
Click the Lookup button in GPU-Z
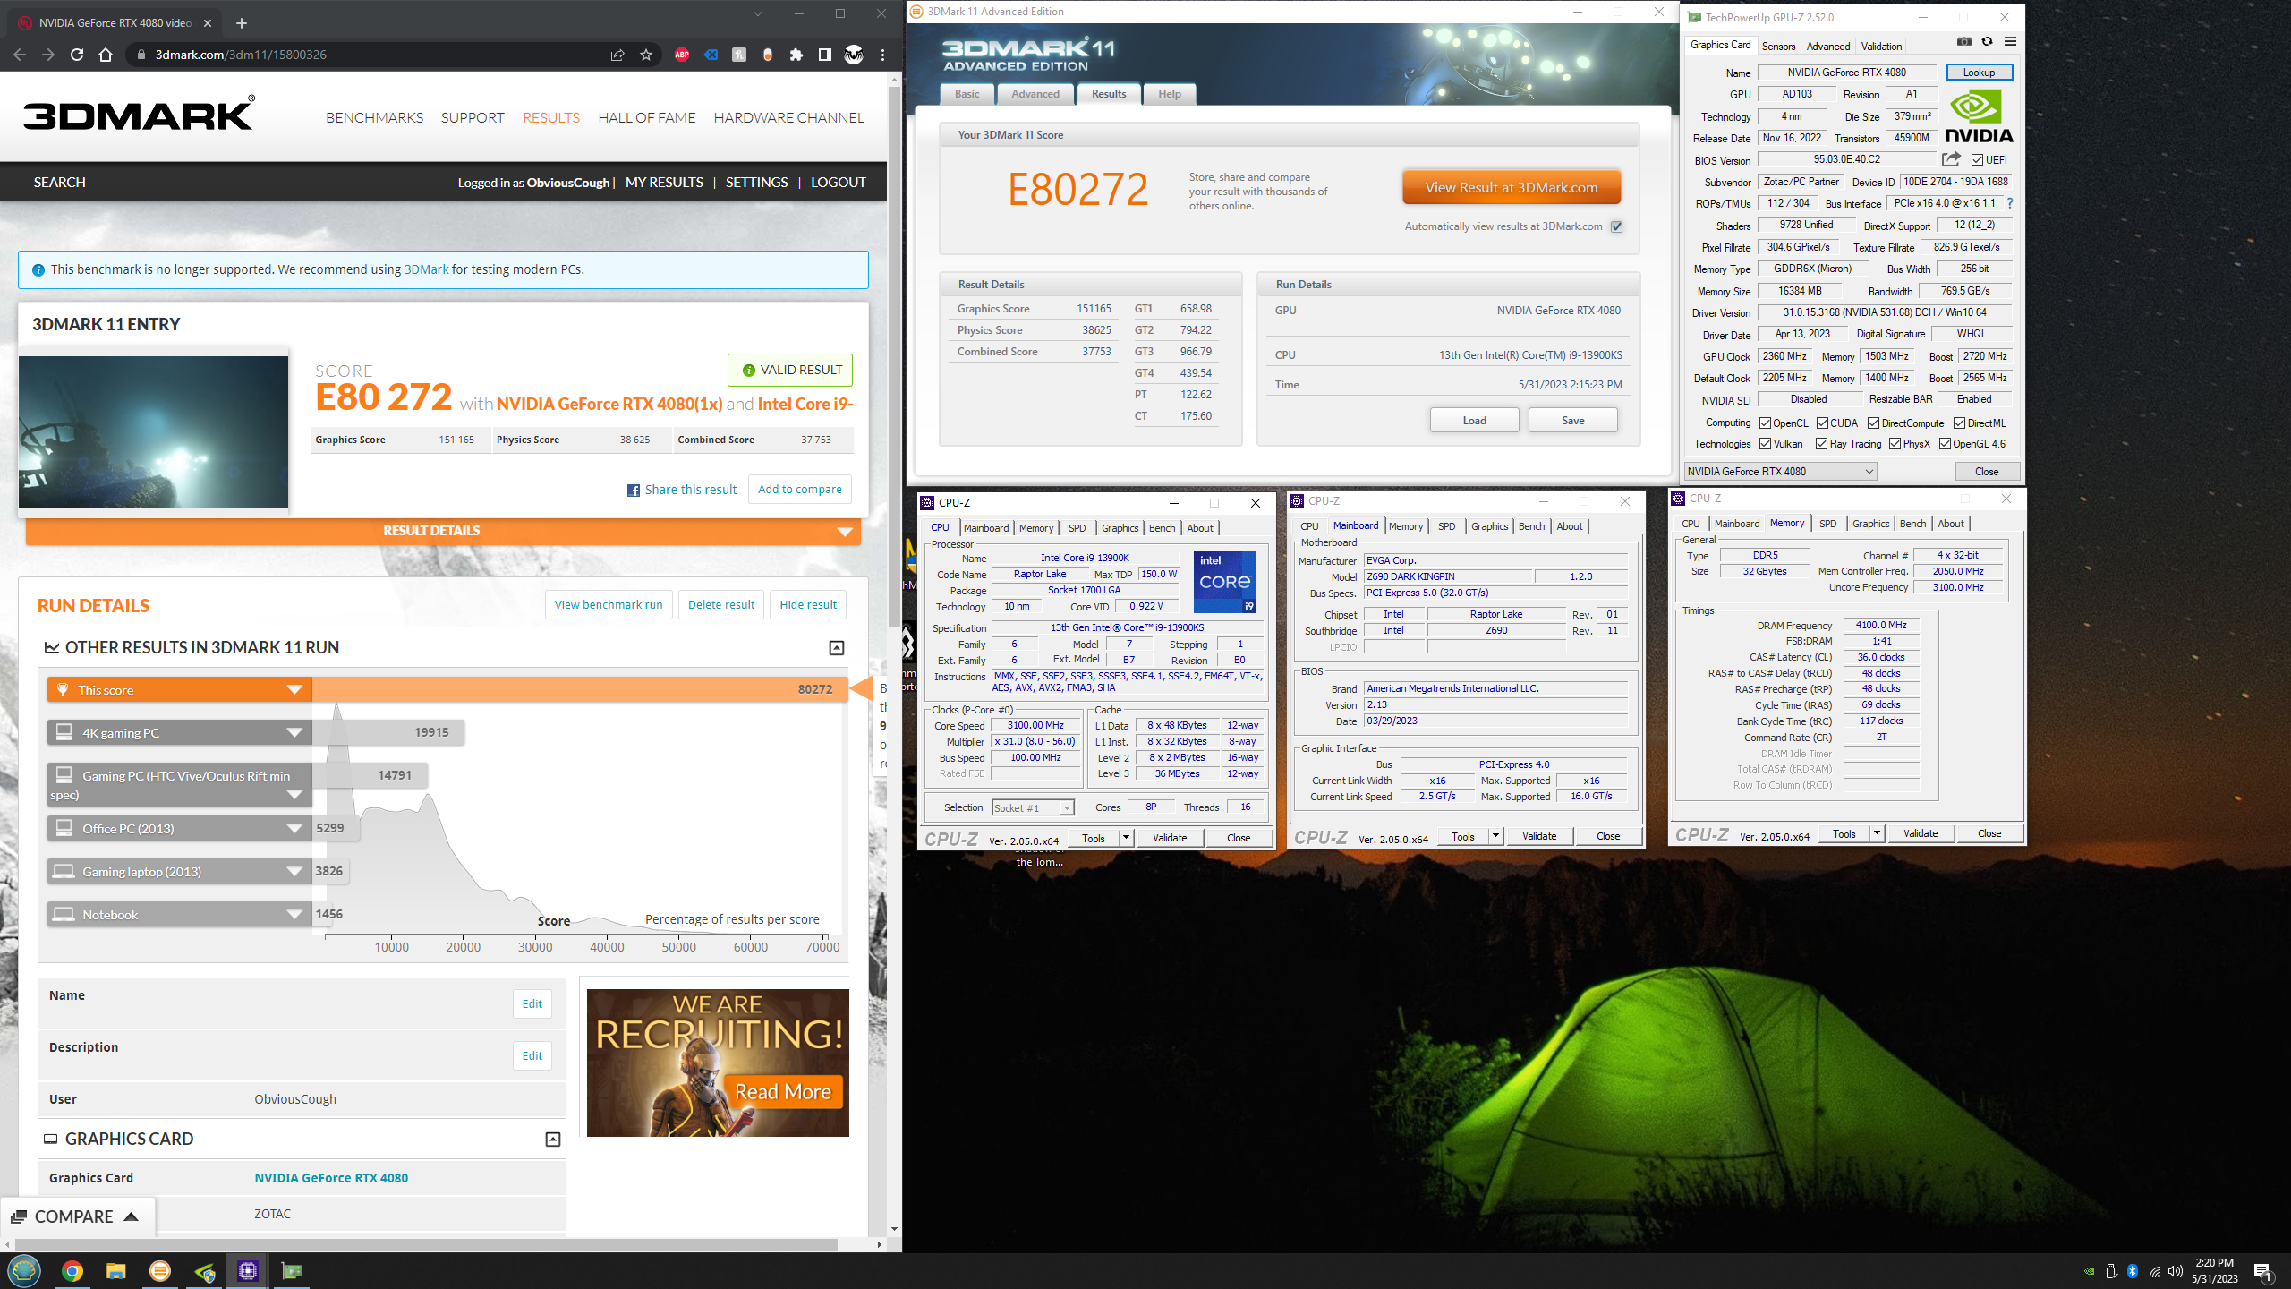click(1979, 73)
